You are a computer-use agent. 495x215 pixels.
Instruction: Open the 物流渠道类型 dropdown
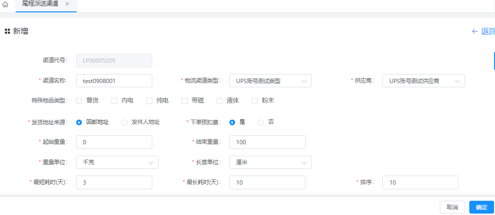point(270,81)
